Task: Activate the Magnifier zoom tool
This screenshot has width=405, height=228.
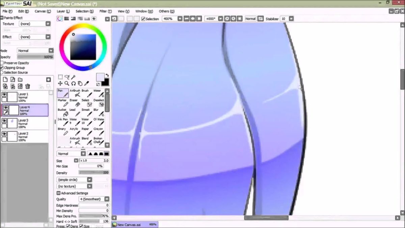Action: click(x=66, y=83)
